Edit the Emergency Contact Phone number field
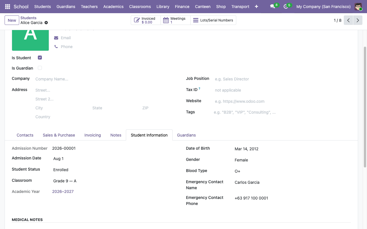Viewport: 367px width, 229px height. tap(292, 198)
